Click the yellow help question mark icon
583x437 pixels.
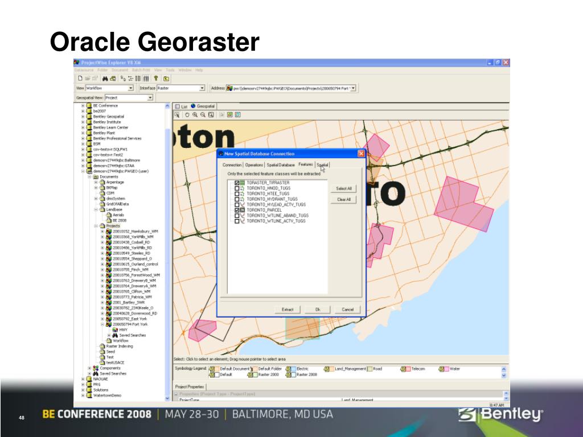tap(156, 79)
